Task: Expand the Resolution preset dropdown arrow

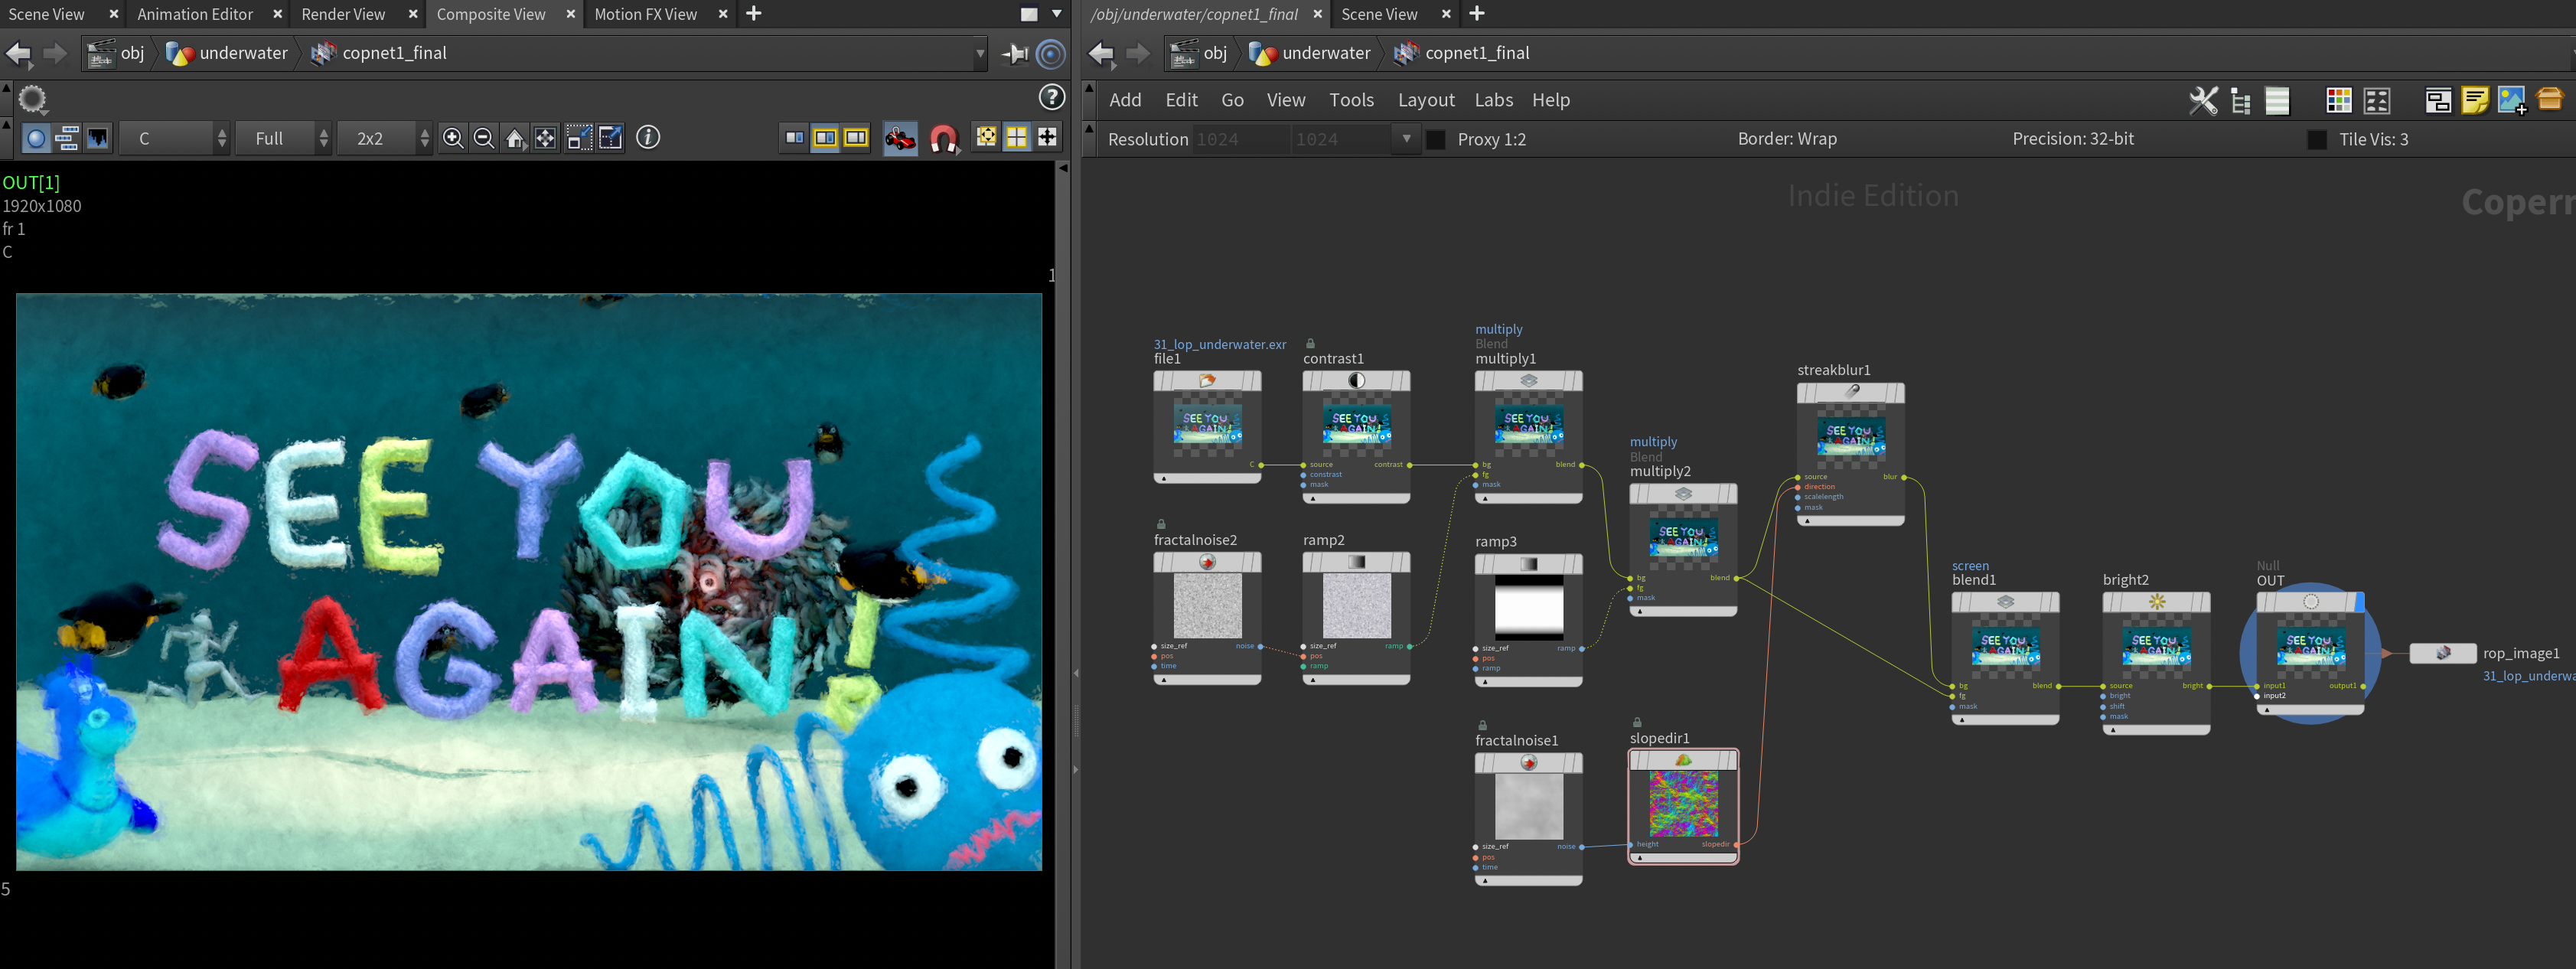Action: pos(1406,139)
